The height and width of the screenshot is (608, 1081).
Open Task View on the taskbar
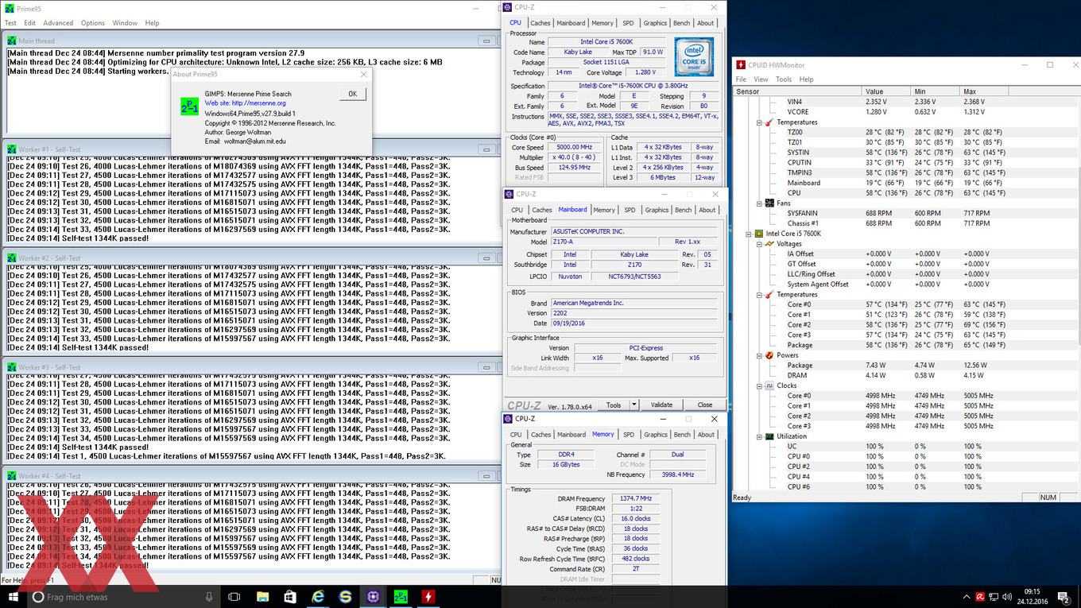pyautogui.click(x=234, y=597)
